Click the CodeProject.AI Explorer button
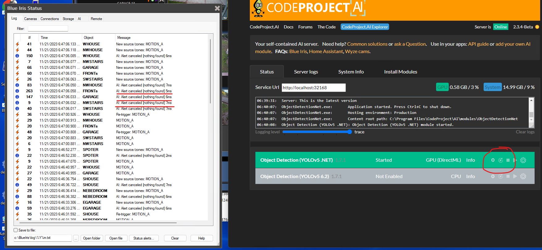542x250 pixels. [x=365, y=27]
